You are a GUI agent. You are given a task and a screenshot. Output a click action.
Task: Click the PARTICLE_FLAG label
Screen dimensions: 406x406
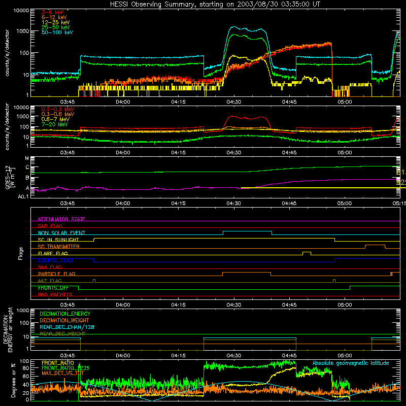[57, 274]
